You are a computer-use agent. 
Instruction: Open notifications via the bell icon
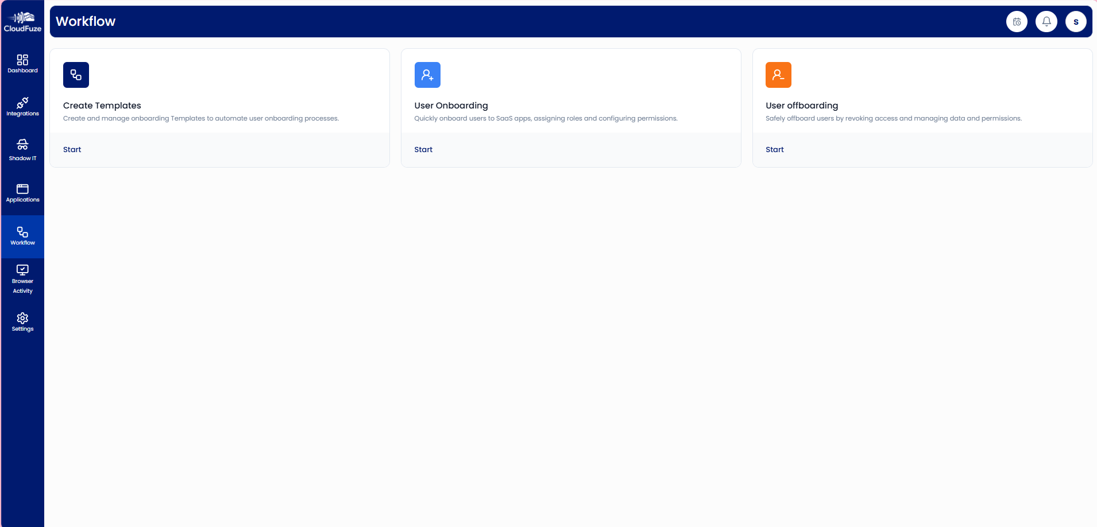point(1046,21)
